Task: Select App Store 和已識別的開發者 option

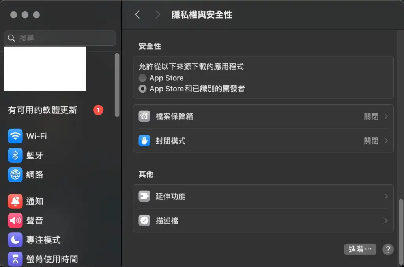Action: 142,89
